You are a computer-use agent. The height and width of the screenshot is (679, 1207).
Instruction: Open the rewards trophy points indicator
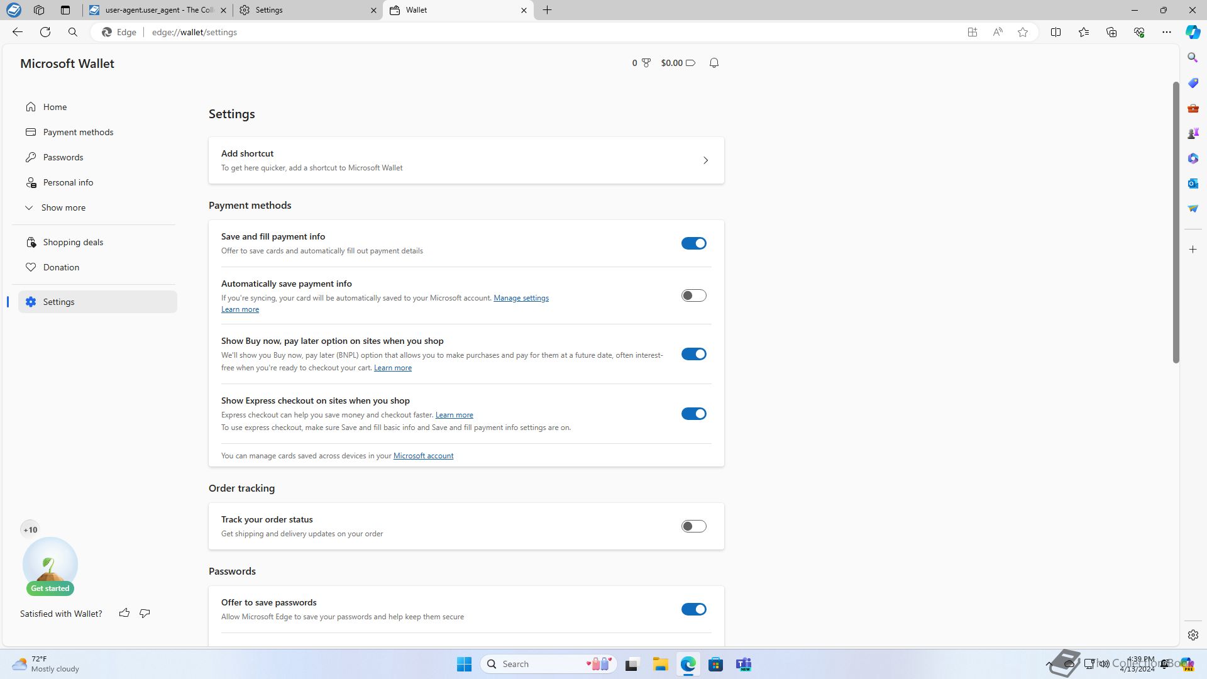(641, 63)
